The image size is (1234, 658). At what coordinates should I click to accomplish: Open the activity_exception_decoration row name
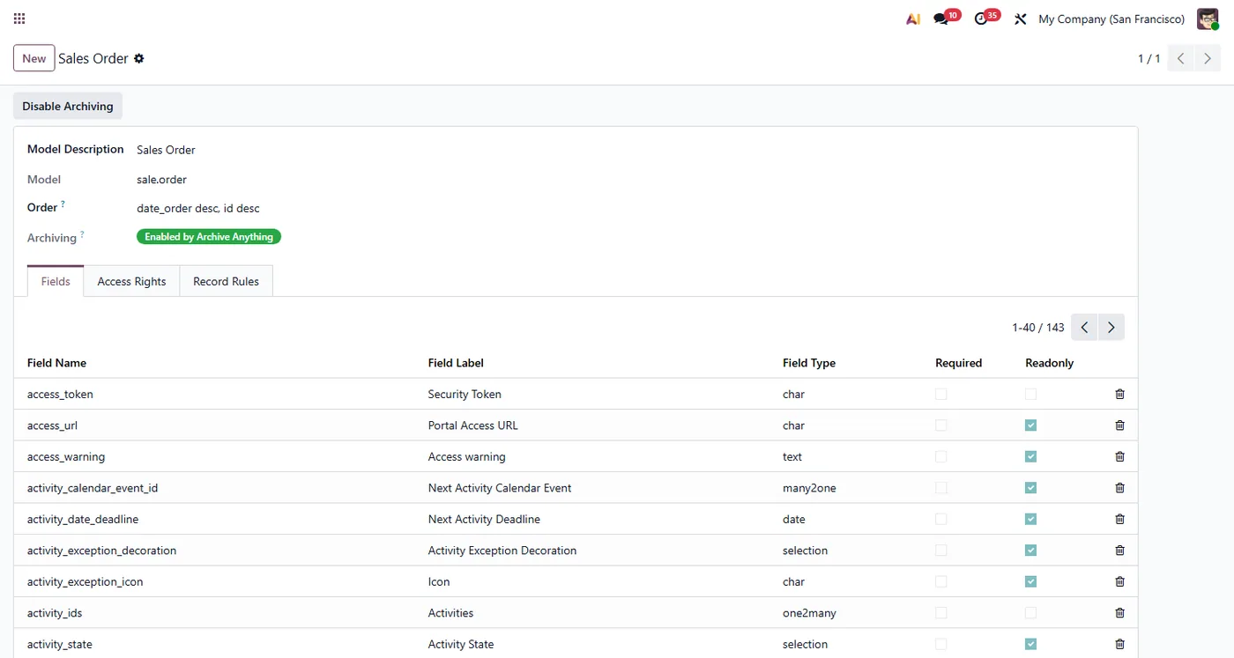point(101,551)
